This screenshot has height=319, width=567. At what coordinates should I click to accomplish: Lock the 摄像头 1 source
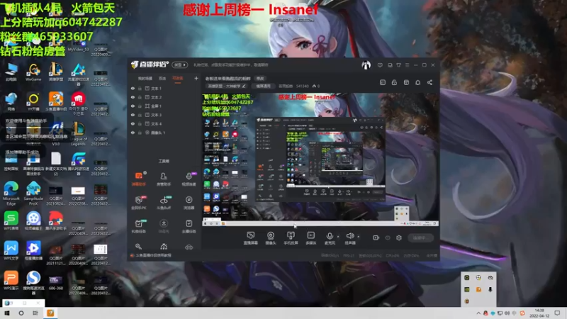(x=140, y=133)
